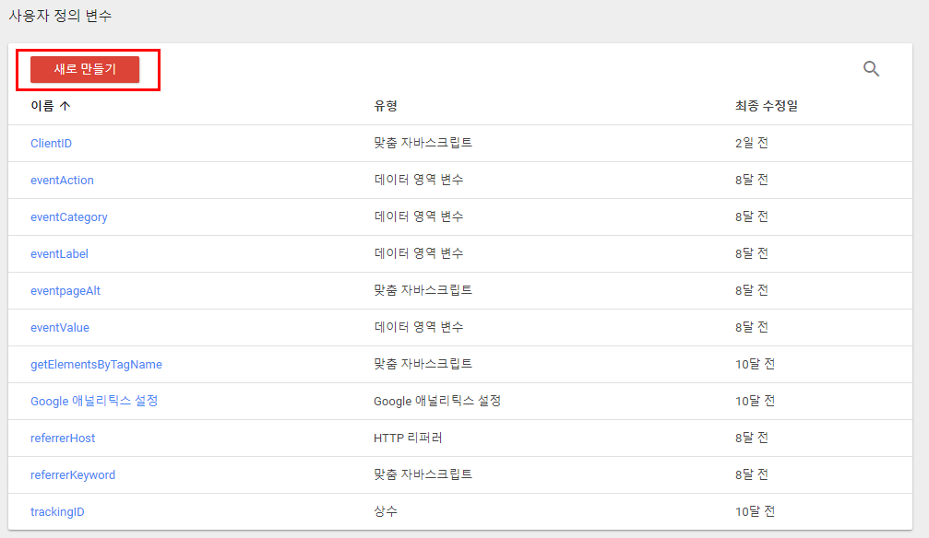The image size is (929, 538).
Task: Open the eventCategory variable link
Action: pos(69,217)
